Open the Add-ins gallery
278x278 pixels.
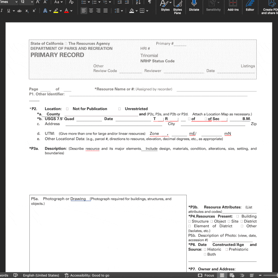233,6
